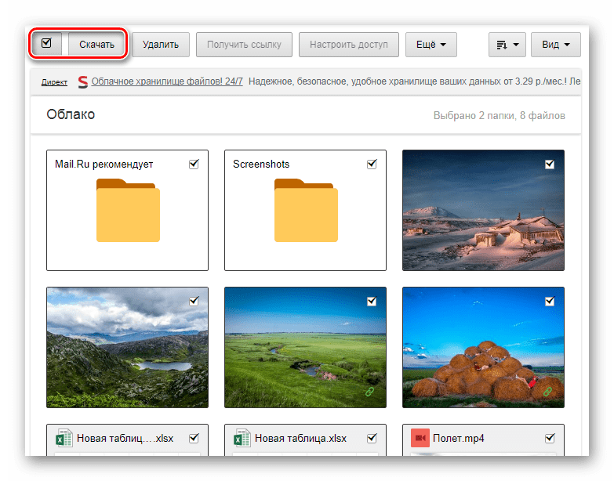Click the Mail.Ru рекомендует folder title
The image size is (614, 481).
(104, 165)
